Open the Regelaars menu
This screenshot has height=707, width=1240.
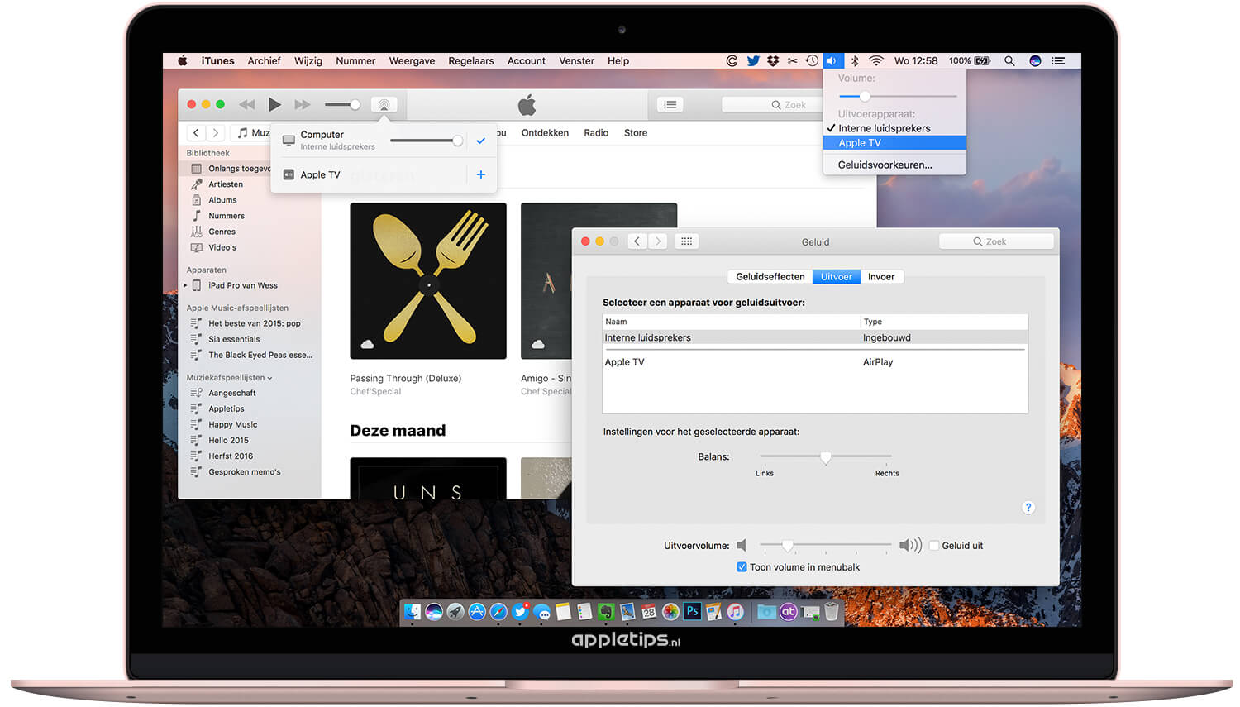(471, 60)
